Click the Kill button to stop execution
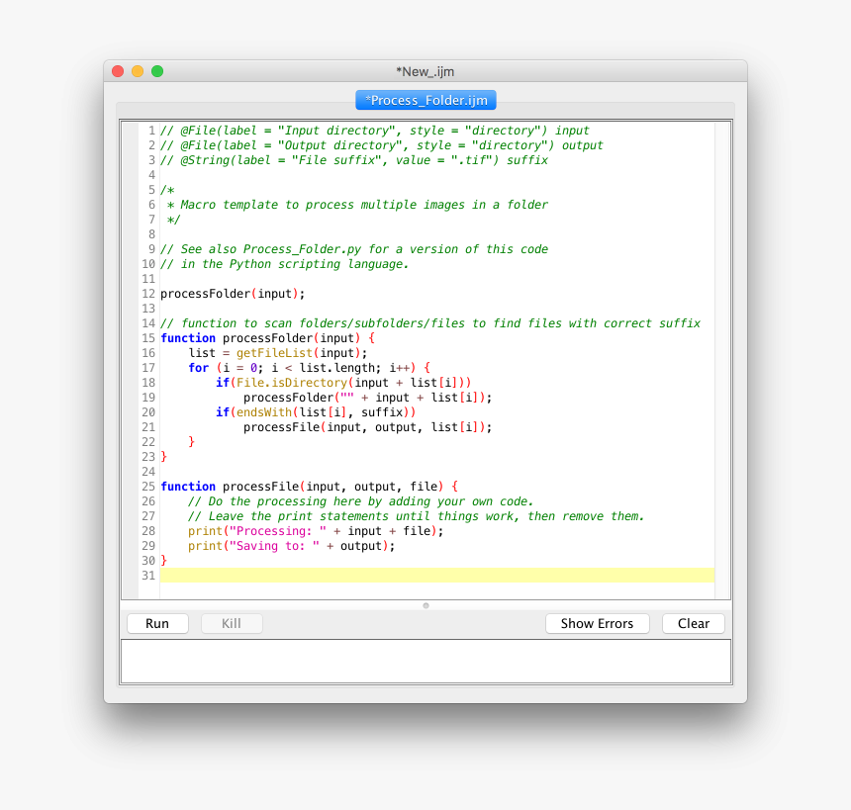Image resolution: width=851 pixels, height=810 pixels. click(232, 623)
